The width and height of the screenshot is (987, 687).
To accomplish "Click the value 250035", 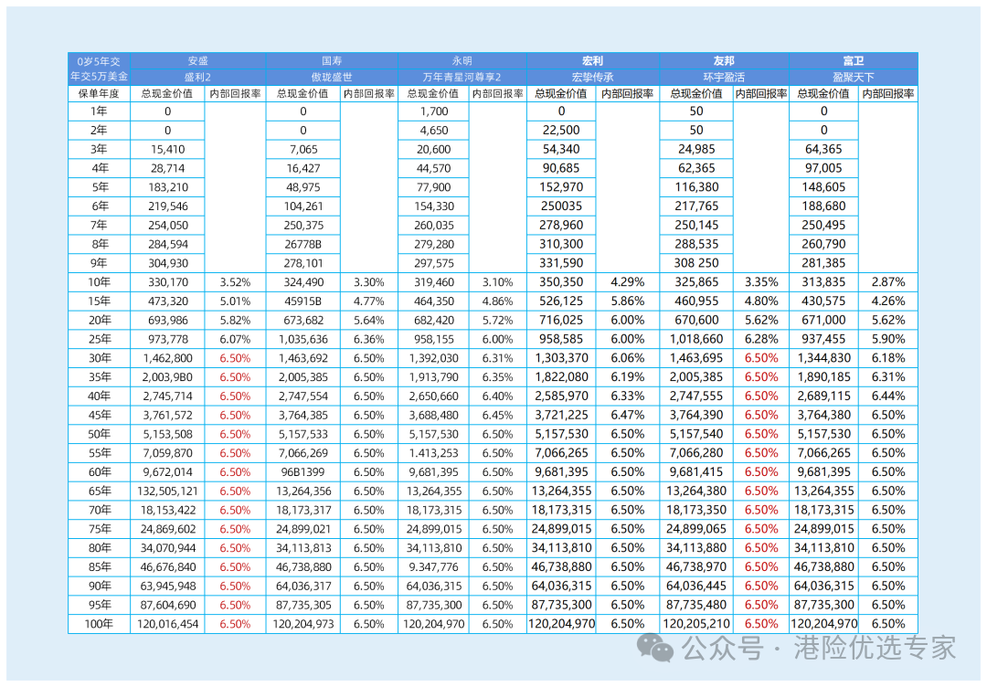I will point(561,206).
